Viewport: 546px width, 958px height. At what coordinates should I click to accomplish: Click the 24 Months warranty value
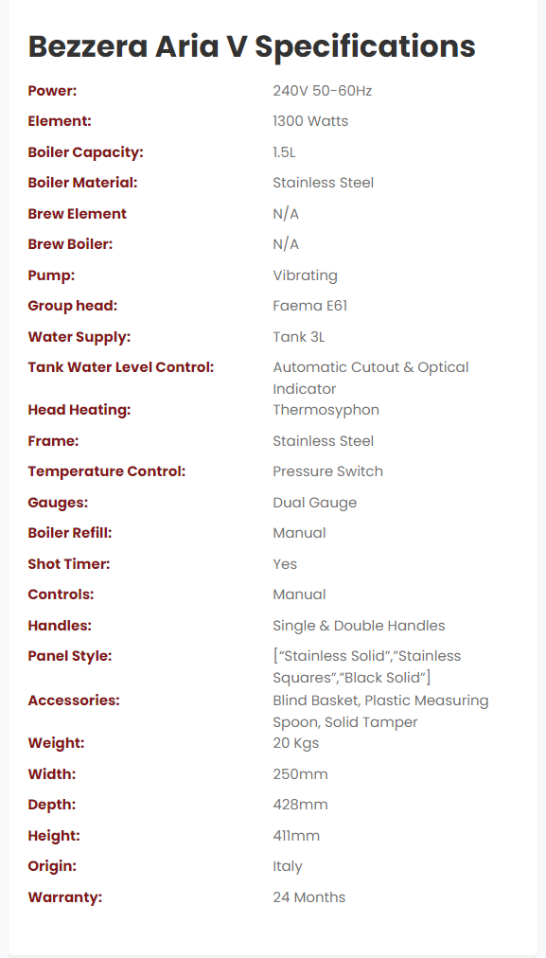309,897
